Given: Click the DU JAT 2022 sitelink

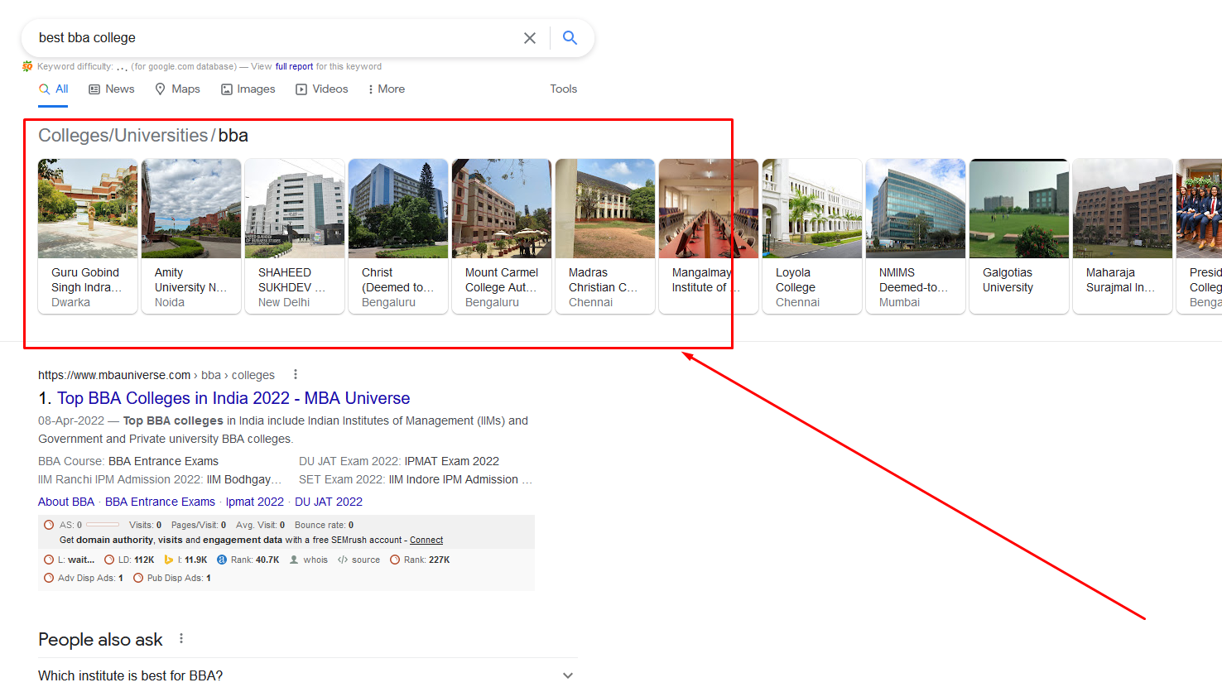Looking at the screenshot, I should coord(329,502).
